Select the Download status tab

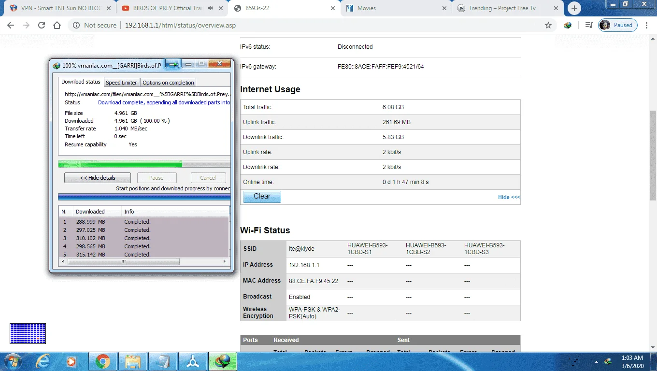(x=81, y=82)
